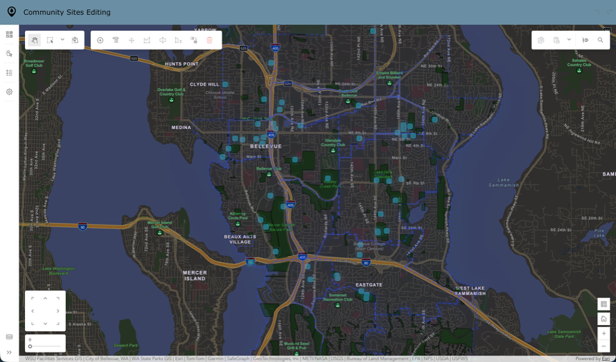Open the map search magnifier
Viewport: 616px width, 362px height.
(x=600, y=40)
